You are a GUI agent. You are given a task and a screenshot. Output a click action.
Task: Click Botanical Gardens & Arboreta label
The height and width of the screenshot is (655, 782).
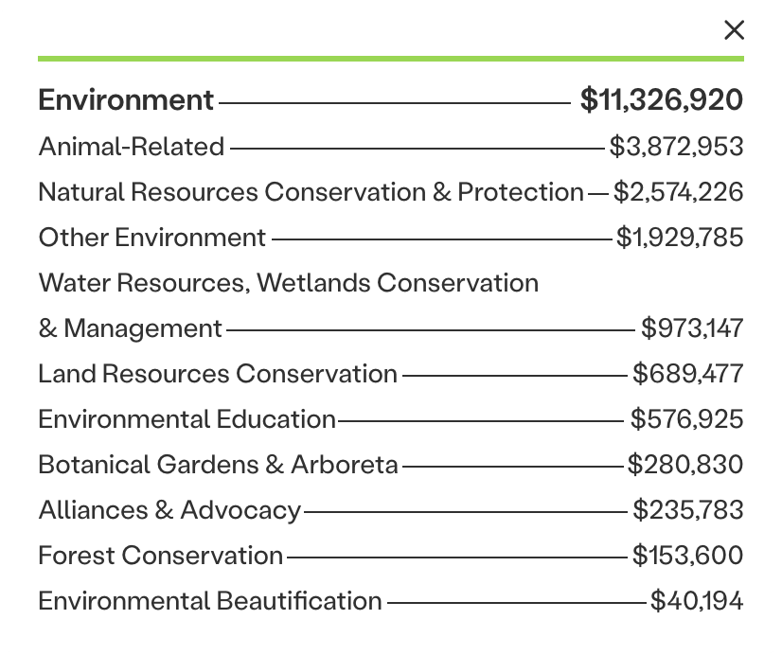(x=218, y=465)
